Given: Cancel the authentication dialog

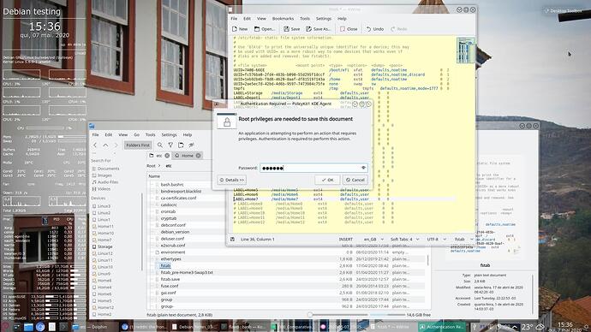Looking at the screenshot, I should pyautogui.click(x=355, y=180).
